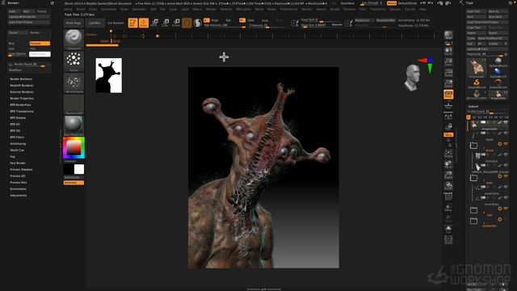Viewport: 517px width, 291px height.
Task: Select the SimpleBrush tool thumbnail
Action: [477, 84]
